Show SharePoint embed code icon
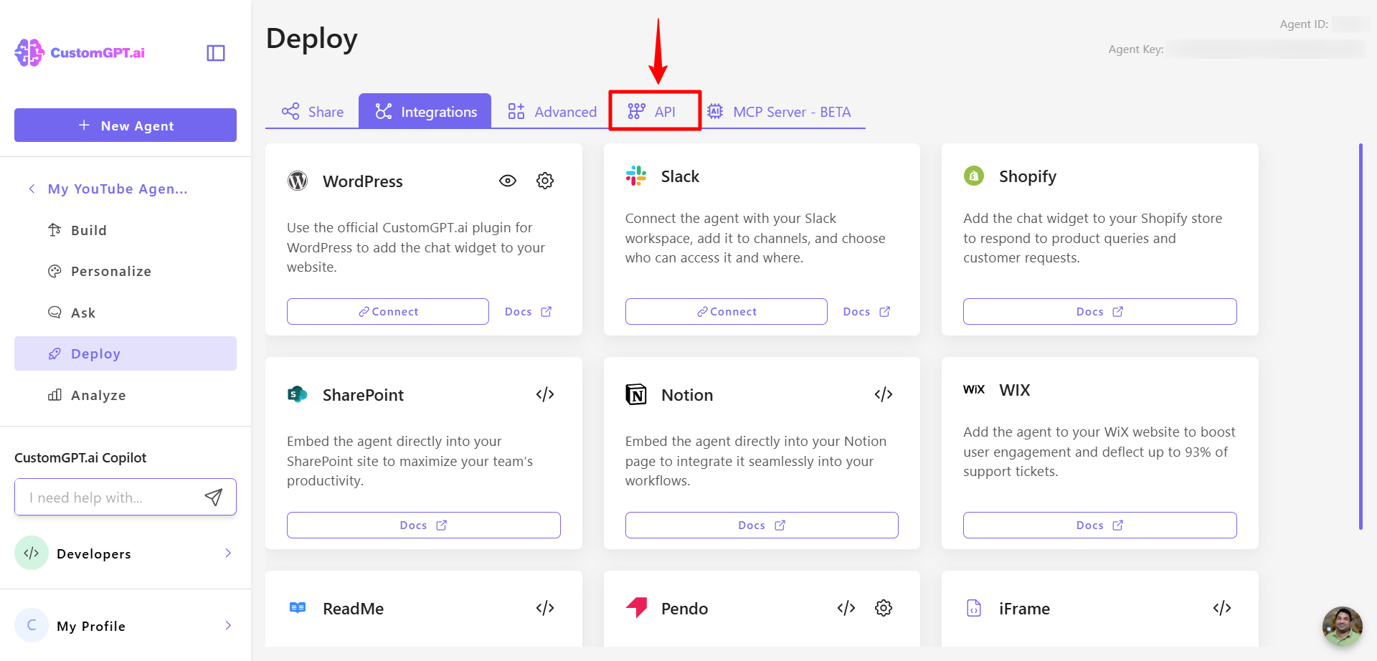Viewport: 1377px width, 661px height. 545,394
